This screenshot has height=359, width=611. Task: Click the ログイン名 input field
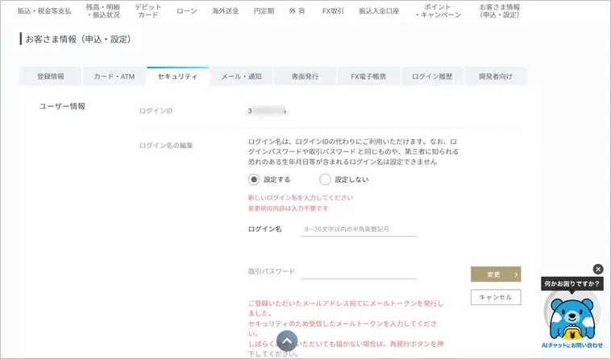tap(358, 229)
